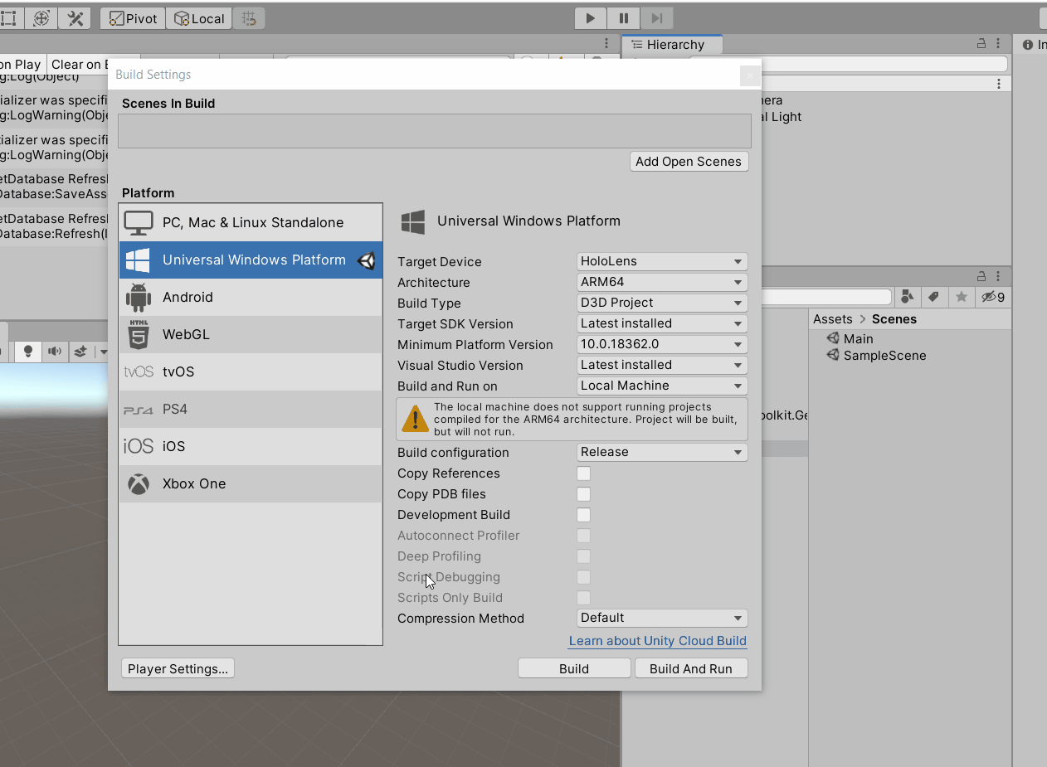Open the scene effects dropdown arrow
Image resolution: width=1047 pixels, height=767 pixels.
point(104,352)
